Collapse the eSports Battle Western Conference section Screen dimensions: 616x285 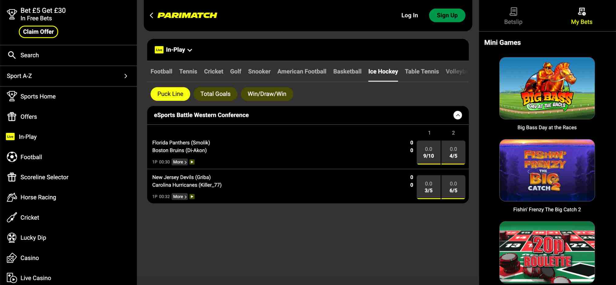point(458,115)
